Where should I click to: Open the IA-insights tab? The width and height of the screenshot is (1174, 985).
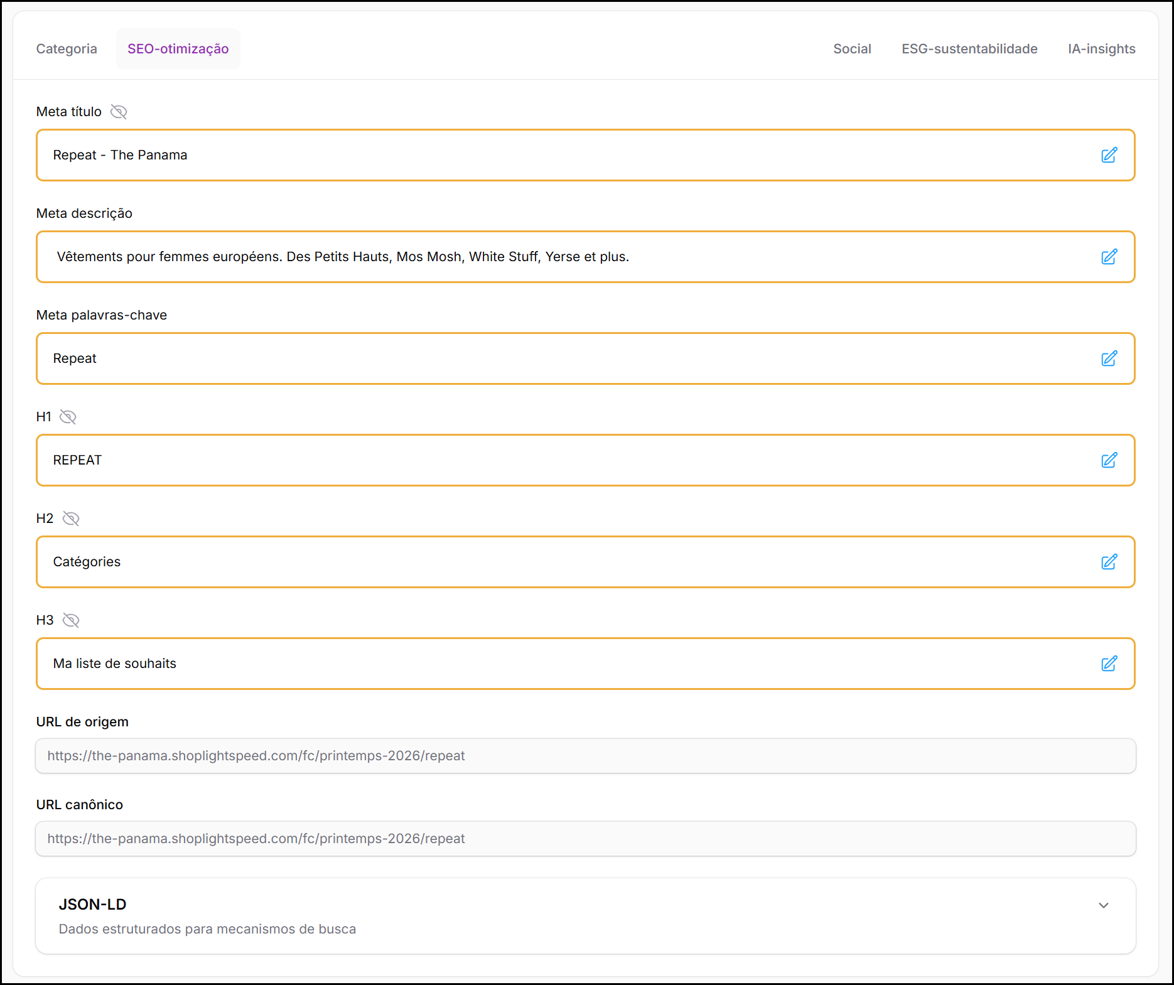[x=1101, y=49]
